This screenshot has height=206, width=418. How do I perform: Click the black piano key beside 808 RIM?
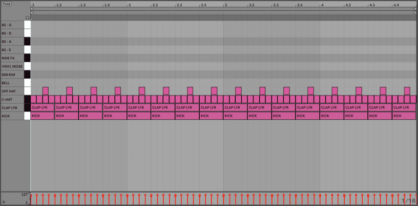[27, 75]
